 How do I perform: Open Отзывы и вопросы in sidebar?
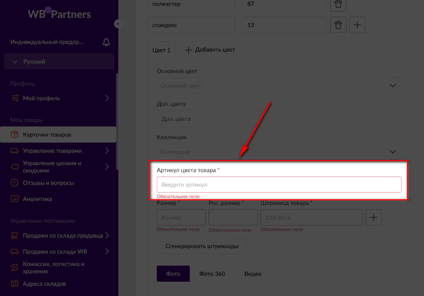[x=48, y=183]
